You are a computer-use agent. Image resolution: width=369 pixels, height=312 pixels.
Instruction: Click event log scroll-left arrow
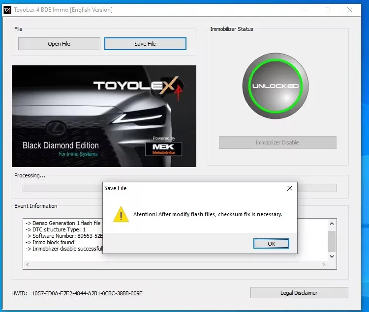point(28,264)
